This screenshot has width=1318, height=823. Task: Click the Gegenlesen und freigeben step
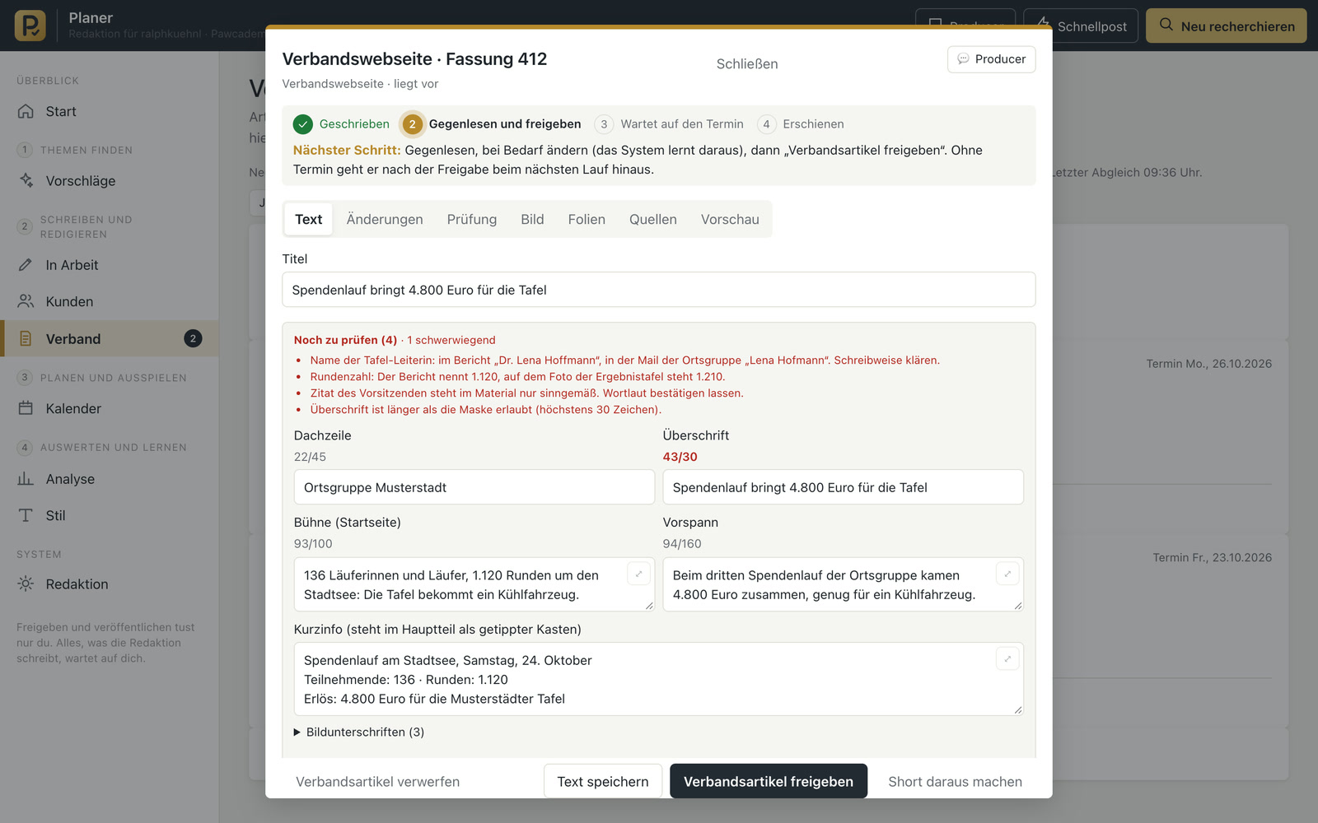(x=491, y=124)
